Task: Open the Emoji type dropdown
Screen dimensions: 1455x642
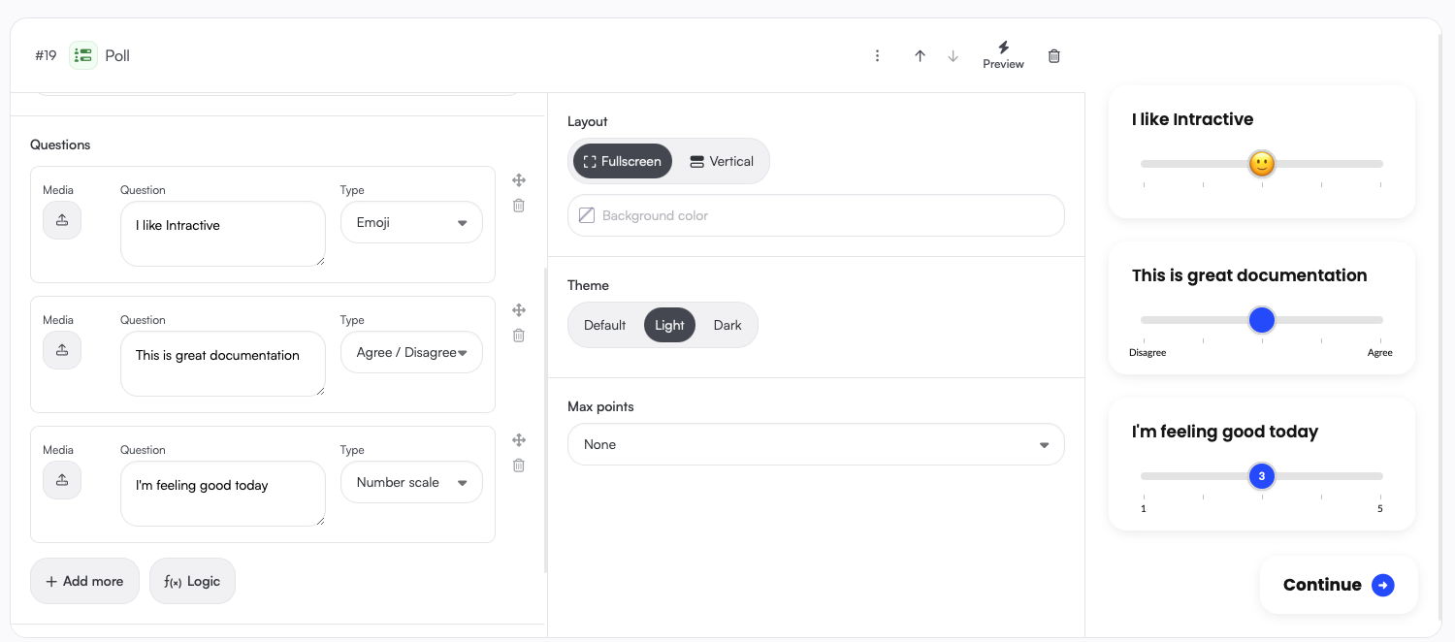Action: (x=411, y=222)
